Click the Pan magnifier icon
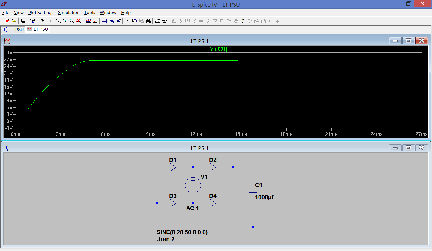 coord(65,21)
